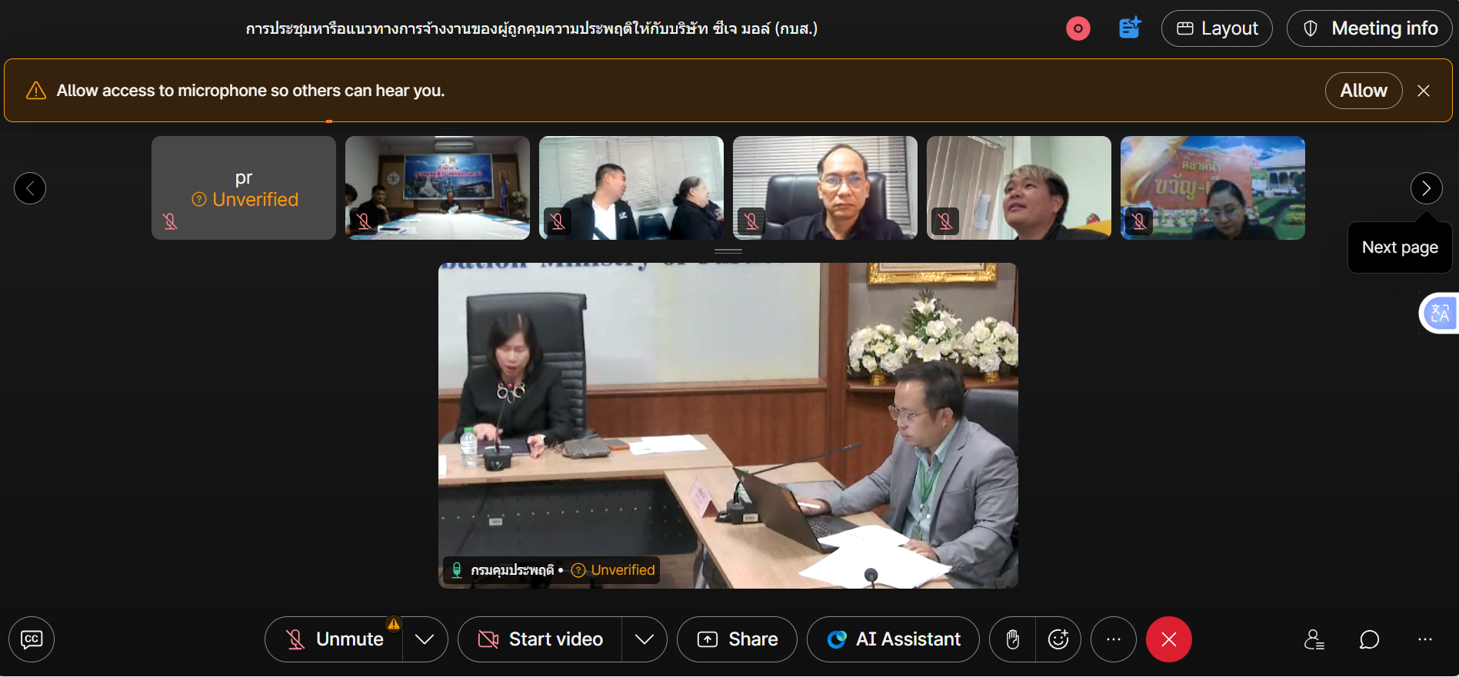The height and width of the screenshot is (677, 1459).
Task: Open closed captions with the CC icon
Action: click(32, 639)
